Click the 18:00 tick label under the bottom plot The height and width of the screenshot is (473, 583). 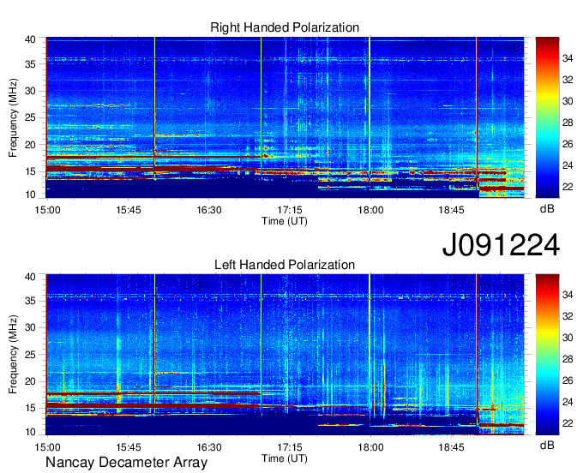[370, 447]
